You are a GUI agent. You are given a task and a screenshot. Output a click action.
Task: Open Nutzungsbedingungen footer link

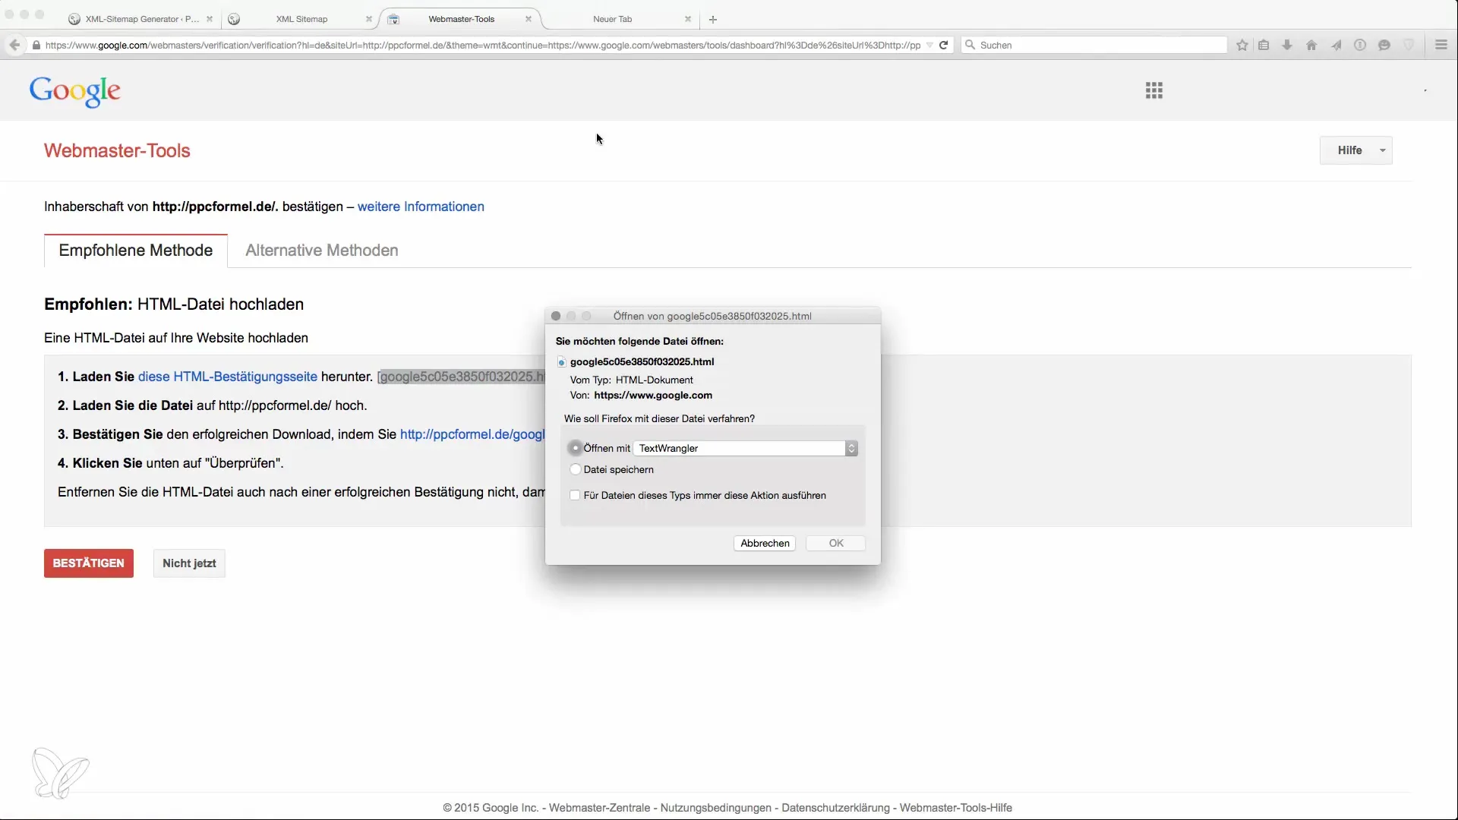click(715, 808)
